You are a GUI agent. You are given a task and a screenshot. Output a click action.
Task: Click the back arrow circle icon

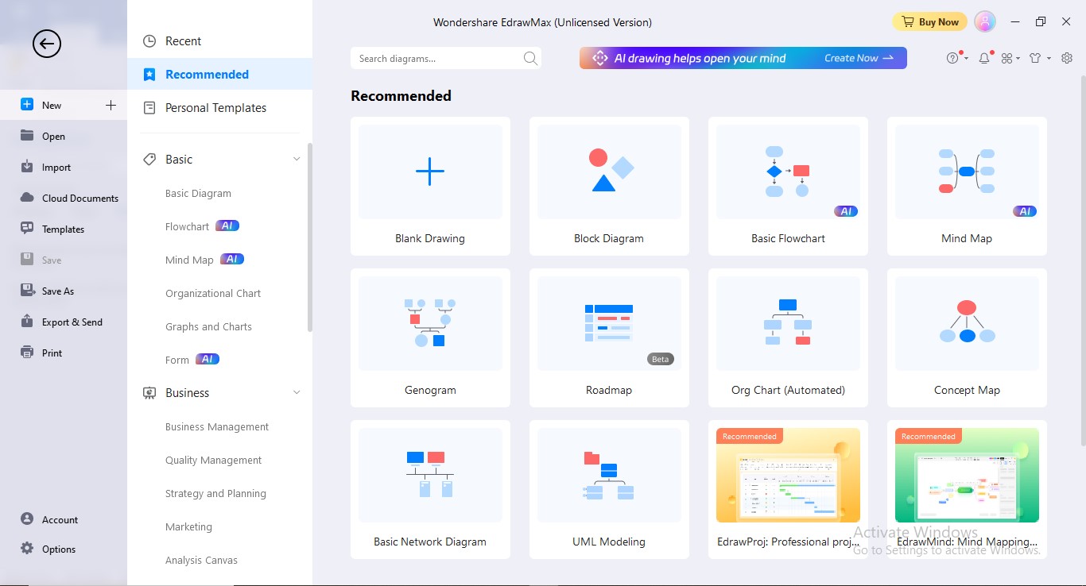(47, 44)
